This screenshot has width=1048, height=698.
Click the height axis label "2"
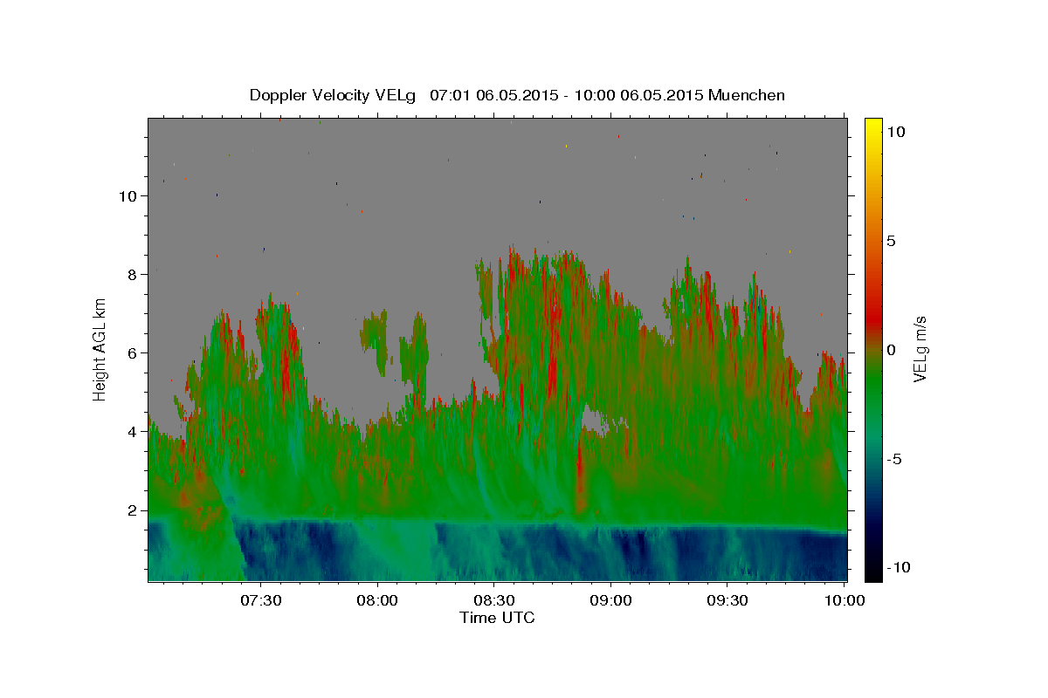click(x=133, y=510)
